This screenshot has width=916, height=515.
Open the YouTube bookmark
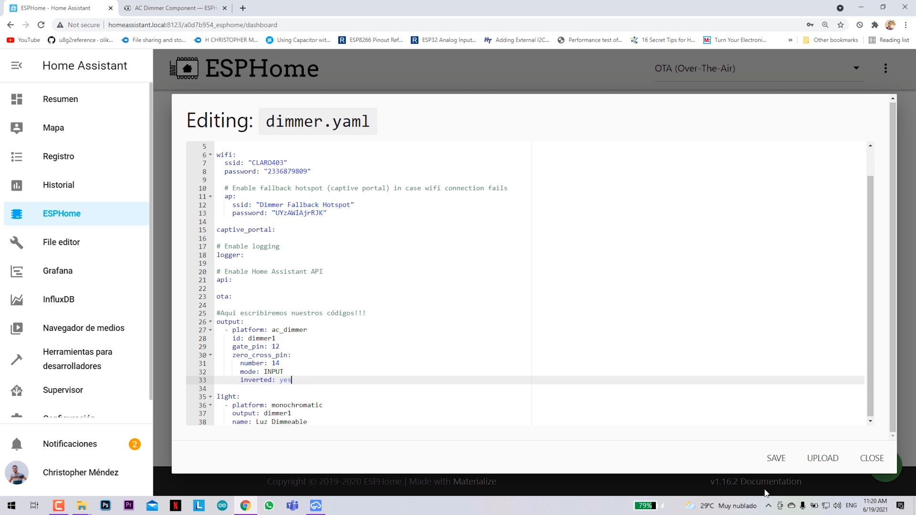pos(23,40)
